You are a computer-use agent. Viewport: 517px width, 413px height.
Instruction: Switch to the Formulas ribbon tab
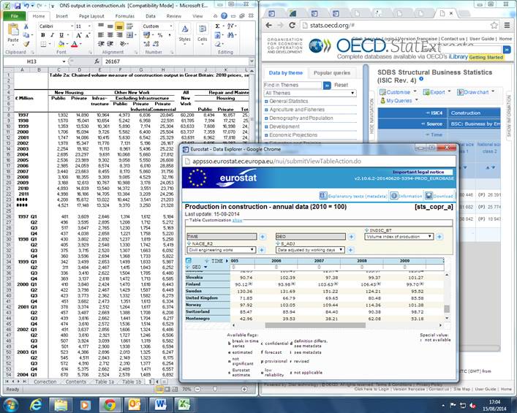click(124, 15)
